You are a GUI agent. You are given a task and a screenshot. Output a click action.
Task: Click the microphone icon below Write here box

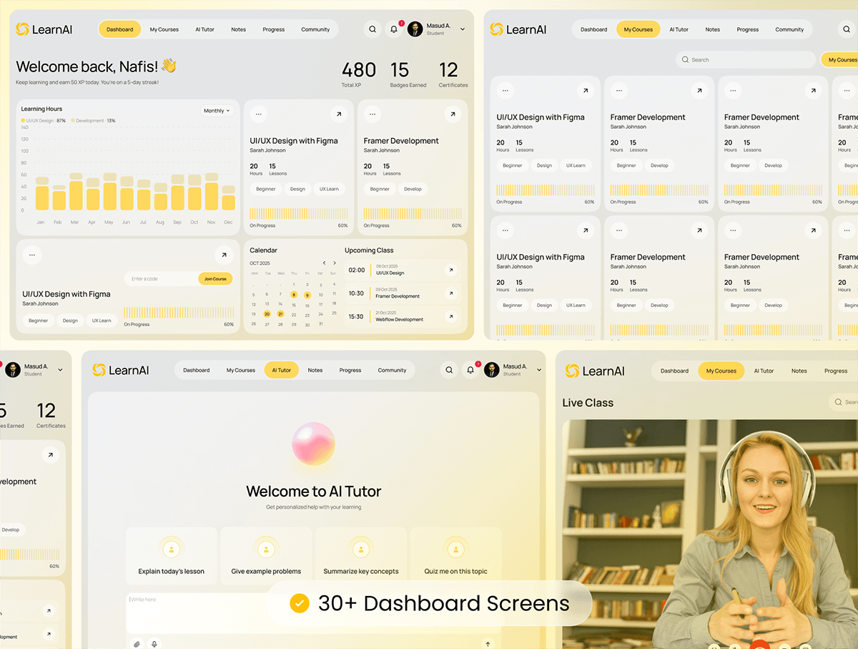click(x=154, y=644)
